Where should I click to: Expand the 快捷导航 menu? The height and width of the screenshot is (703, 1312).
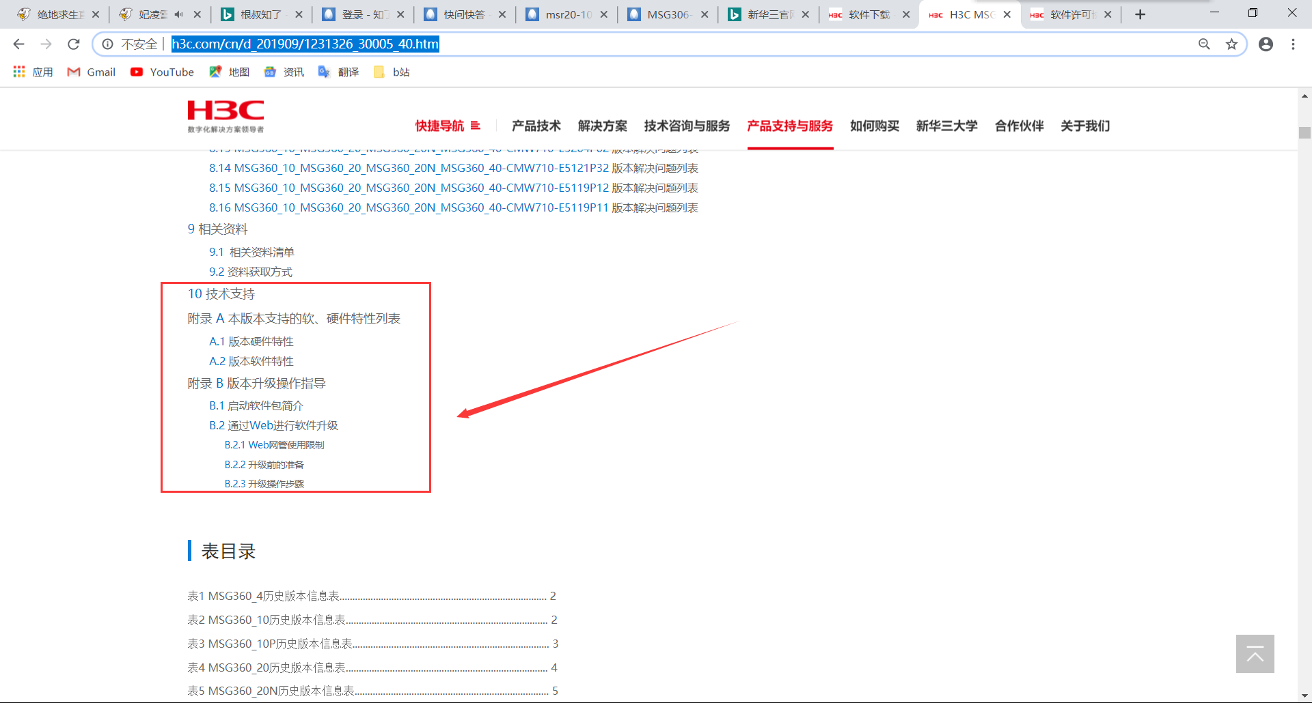[448, 126]
